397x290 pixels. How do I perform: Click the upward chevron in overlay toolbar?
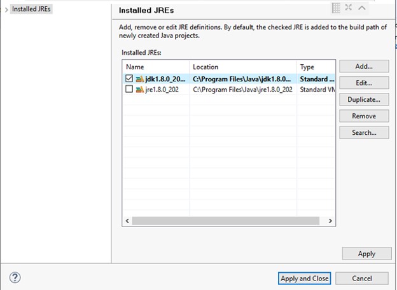362,8
